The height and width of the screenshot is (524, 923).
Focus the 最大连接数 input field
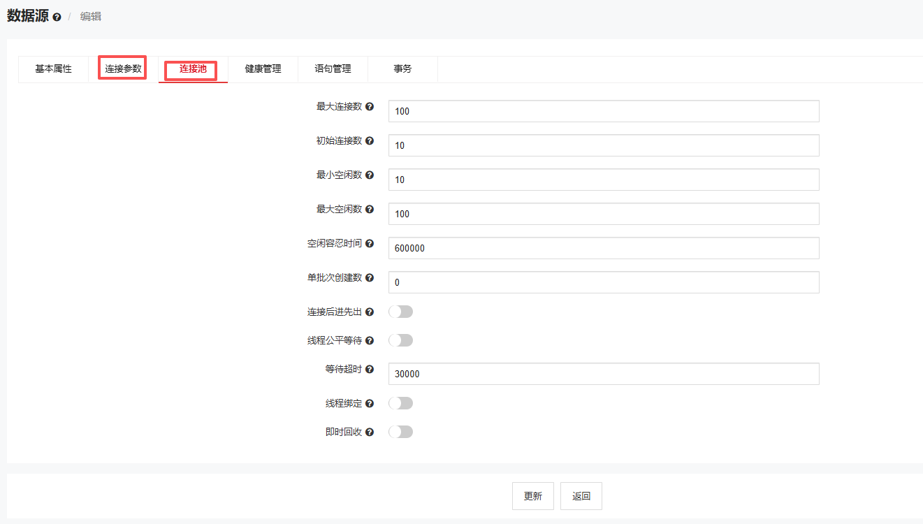click(x=604, y=111)
